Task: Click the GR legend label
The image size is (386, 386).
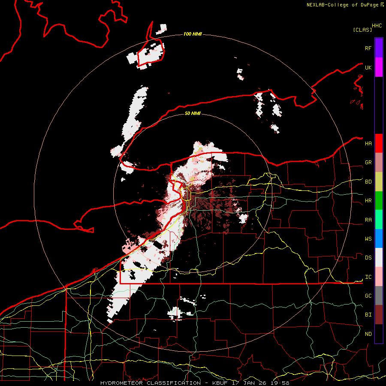Action: (x=368, y=163)
